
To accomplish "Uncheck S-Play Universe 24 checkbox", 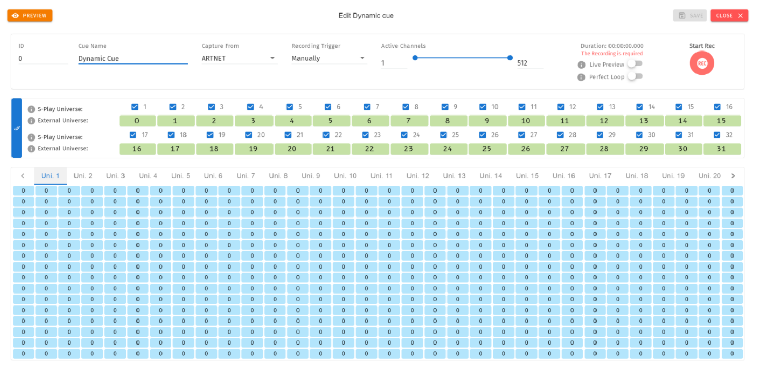I will [x=405, y=135].
